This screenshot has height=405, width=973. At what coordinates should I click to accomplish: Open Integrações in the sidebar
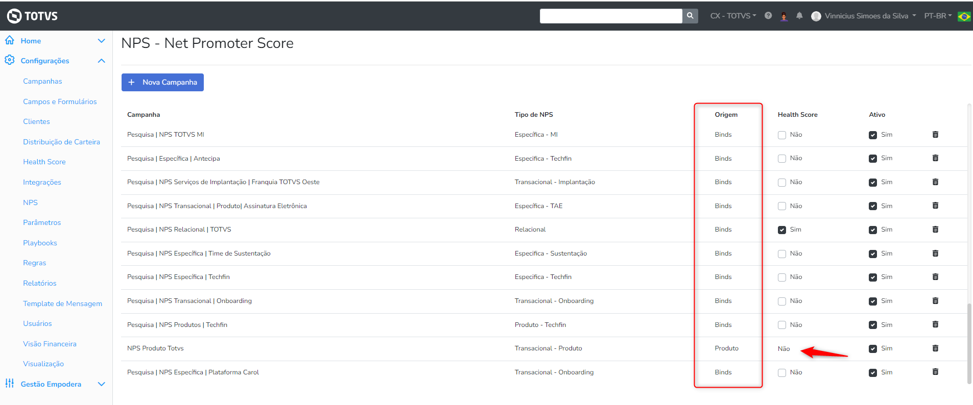click(42, 182)
